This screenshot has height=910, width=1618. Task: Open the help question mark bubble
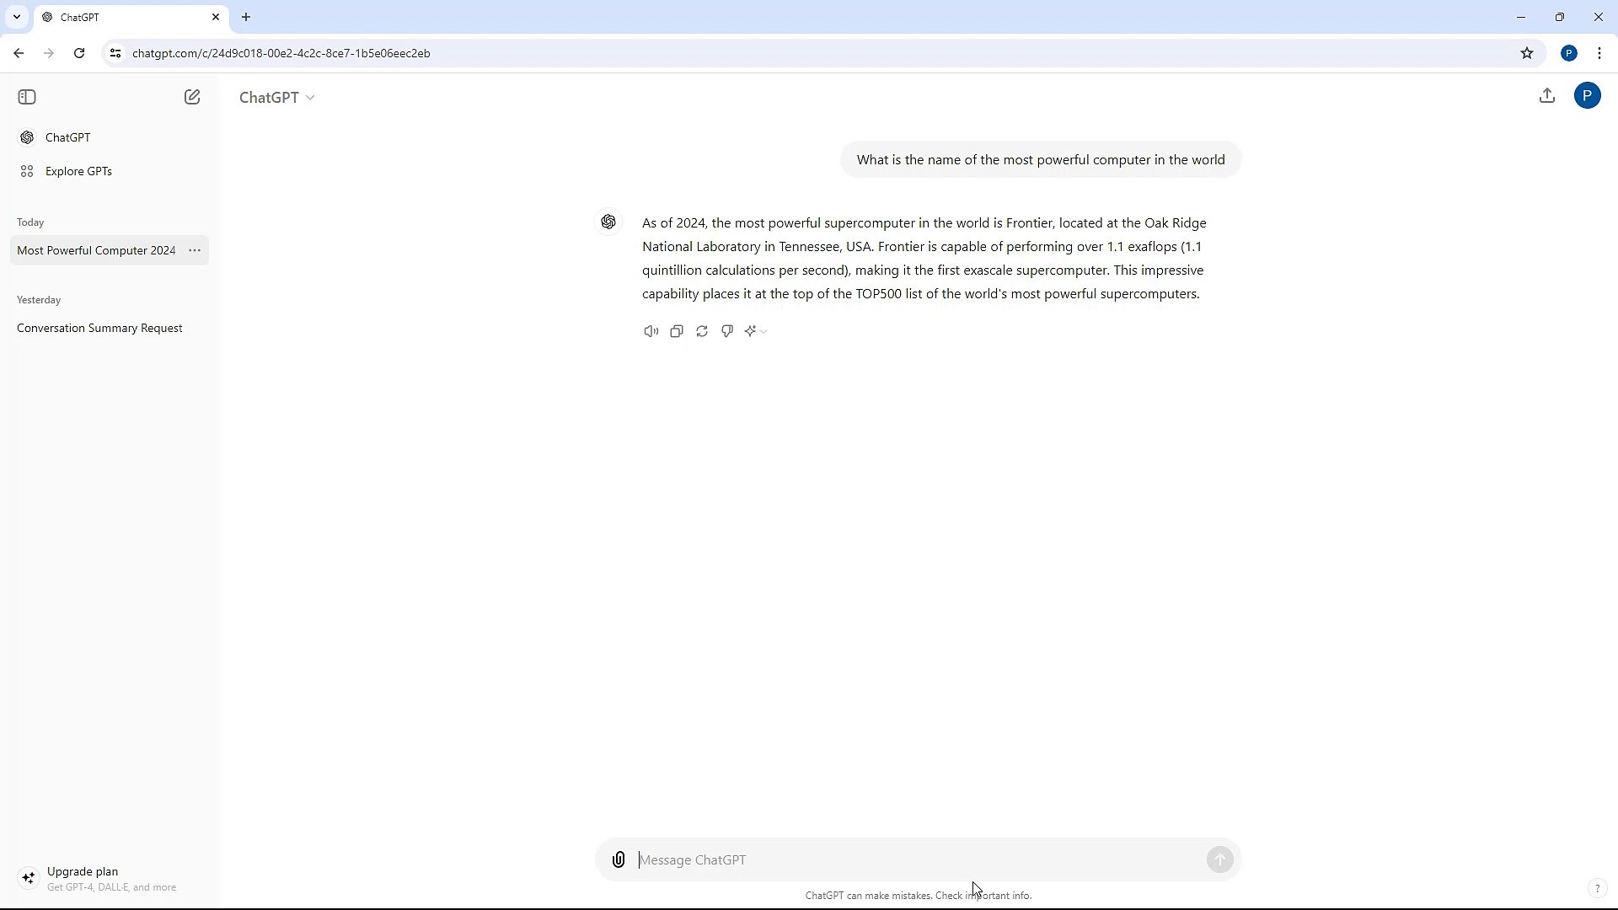click(x=1598, y=887)
